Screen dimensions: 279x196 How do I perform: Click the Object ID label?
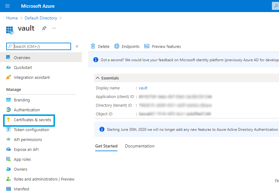coord(104,114)
